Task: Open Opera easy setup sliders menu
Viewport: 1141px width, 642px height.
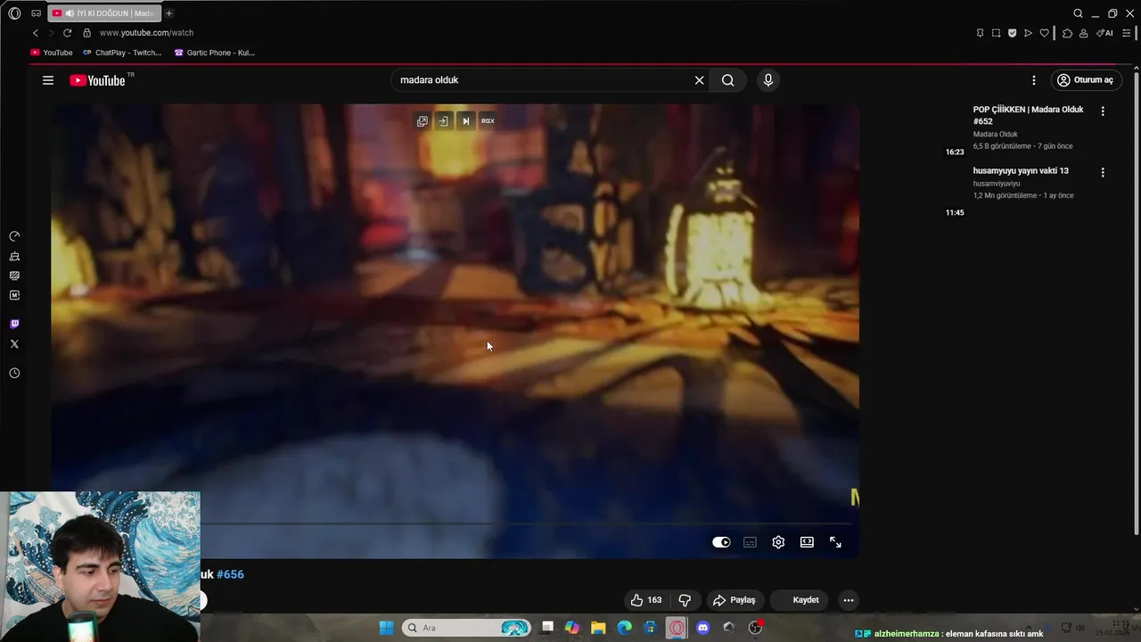Action: coord(1128,33)
